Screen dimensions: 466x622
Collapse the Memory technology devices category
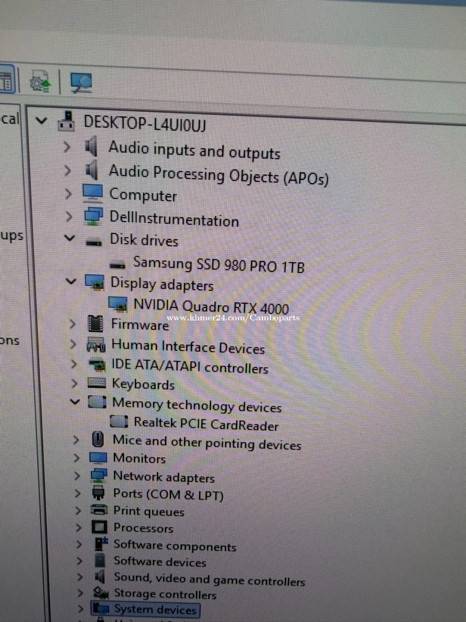tap(75, 402)
